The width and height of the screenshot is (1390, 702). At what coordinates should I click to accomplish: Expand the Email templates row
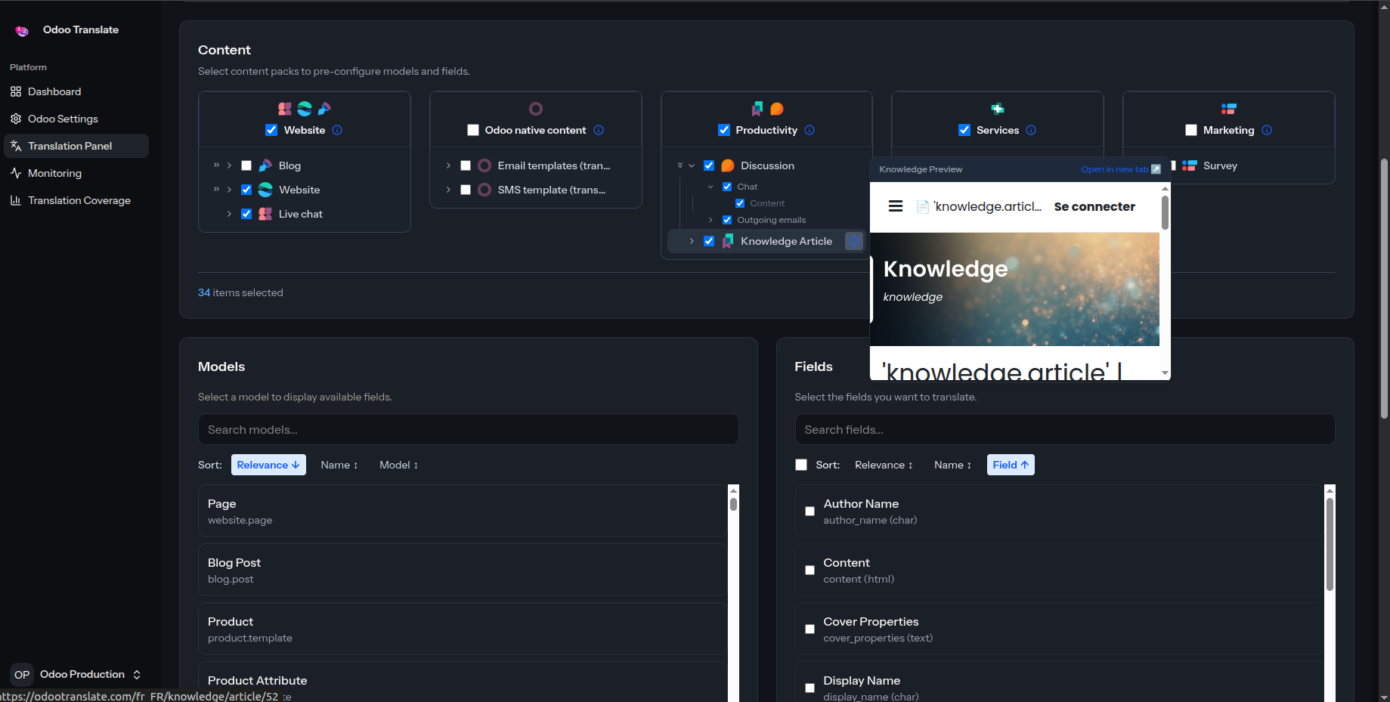(448, 165)
